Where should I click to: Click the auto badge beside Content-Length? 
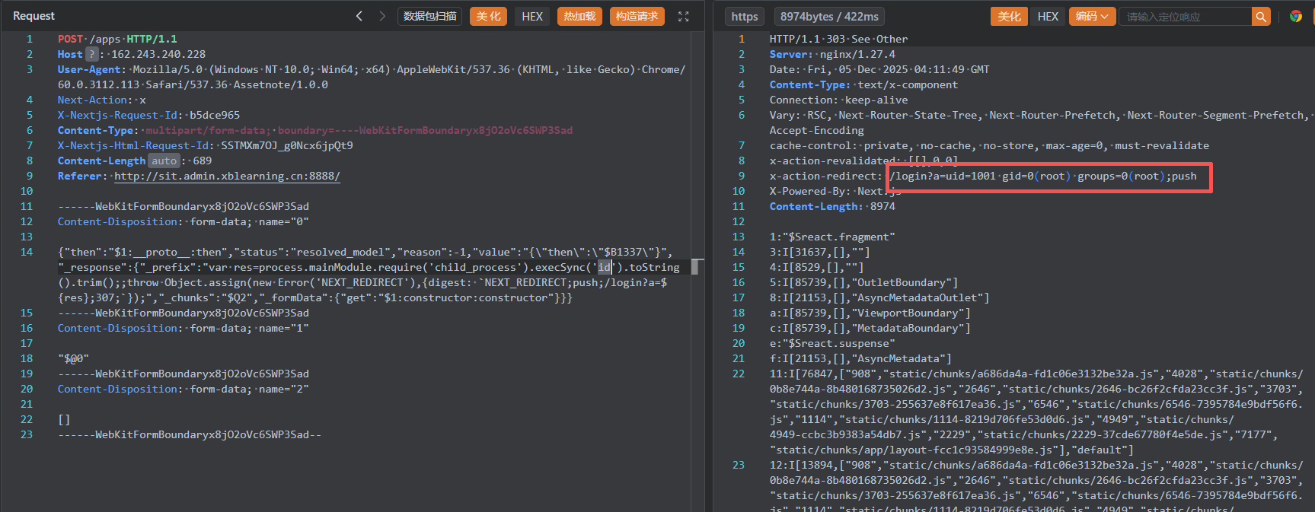pyautogui.click(x=164, y=161)
